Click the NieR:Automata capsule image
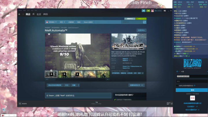Screen dimensions: 208x117 pos(129,42)
